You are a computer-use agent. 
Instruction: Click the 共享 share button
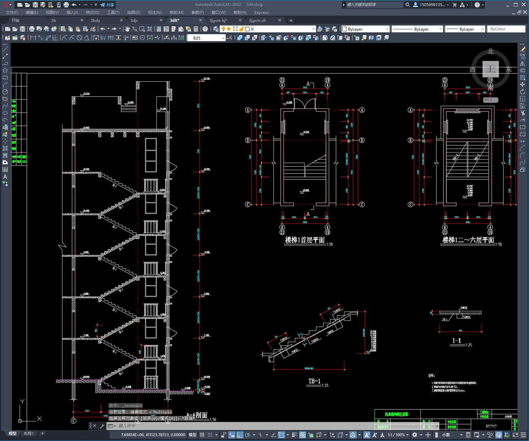click(x=107, y=5)
